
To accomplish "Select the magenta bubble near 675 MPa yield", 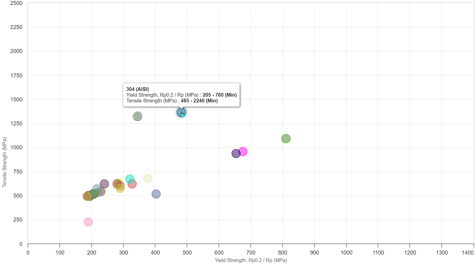I will pos(243,151).
